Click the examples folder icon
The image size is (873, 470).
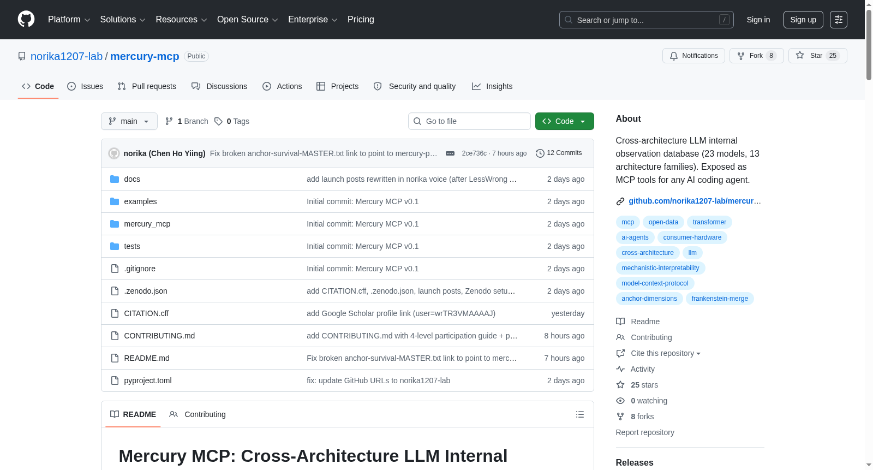(115, 201)
